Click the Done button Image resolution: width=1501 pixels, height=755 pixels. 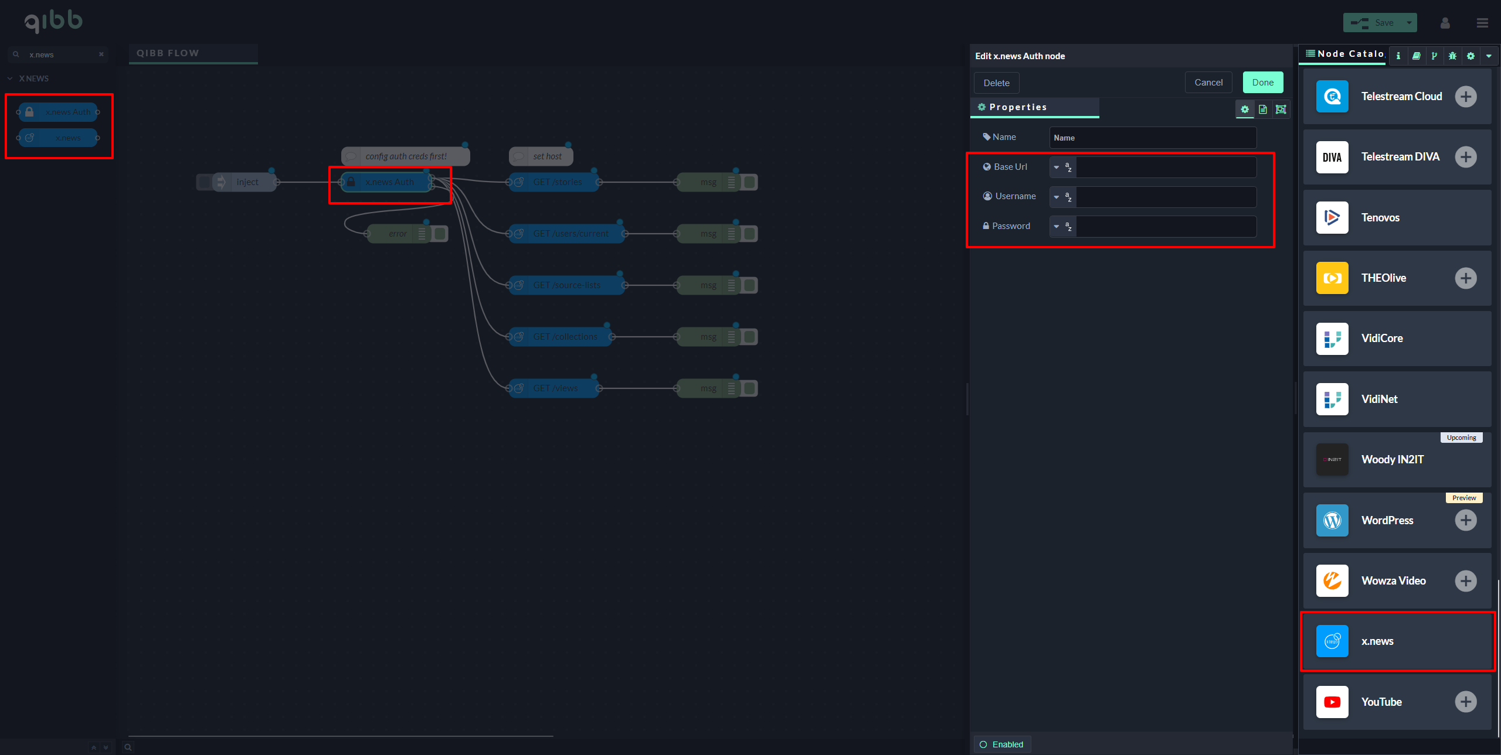pos(1262,83)
